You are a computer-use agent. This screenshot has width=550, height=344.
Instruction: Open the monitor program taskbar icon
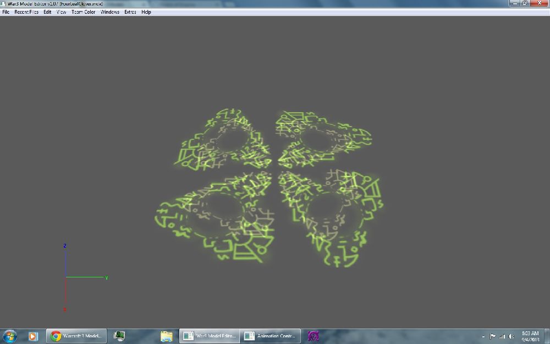click(119, 336)
